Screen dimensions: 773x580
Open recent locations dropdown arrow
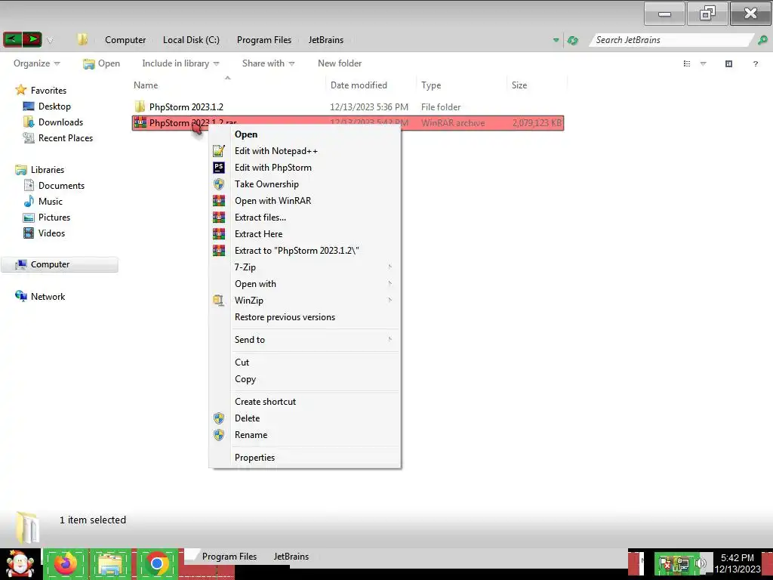(x=50, y=41)
